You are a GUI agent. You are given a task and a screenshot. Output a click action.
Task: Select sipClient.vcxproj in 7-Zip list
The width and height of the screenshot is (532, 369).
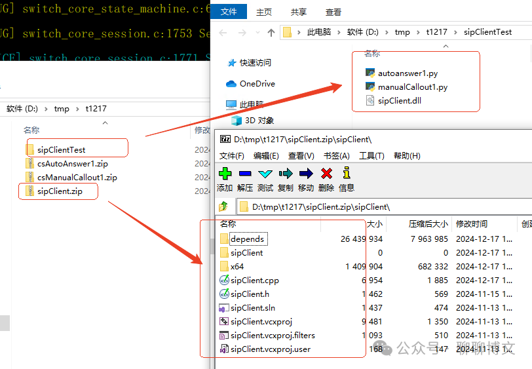256,321
